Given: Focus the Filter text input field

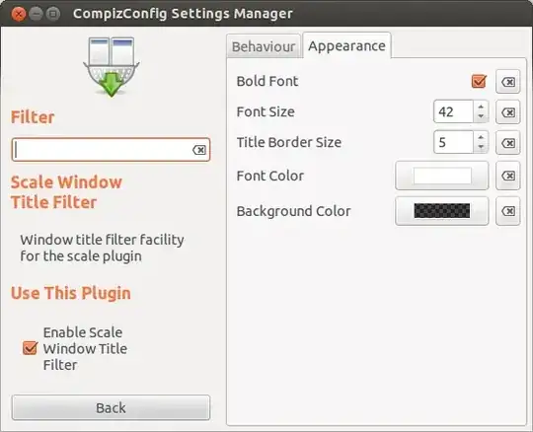Looking at the screenshot, I should pyautogui.click(x=102, y=150).
